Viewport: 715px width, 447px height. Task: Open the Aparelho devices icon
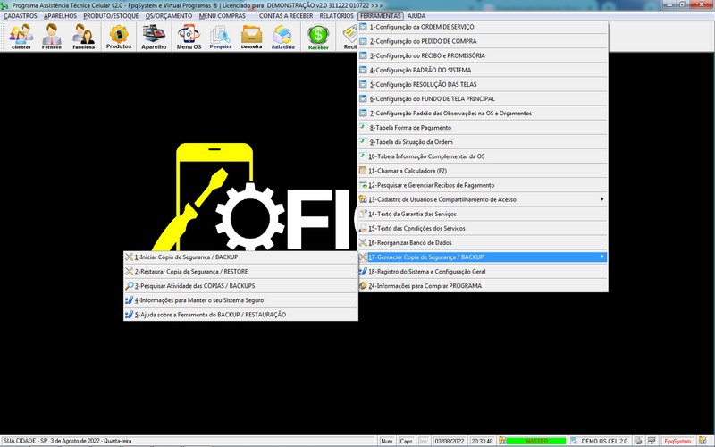click(x=154, y=37)
